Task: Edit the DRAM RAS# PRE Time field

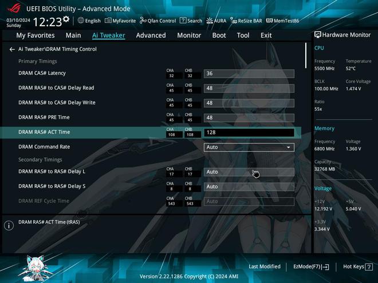Action: coord(249,118)
